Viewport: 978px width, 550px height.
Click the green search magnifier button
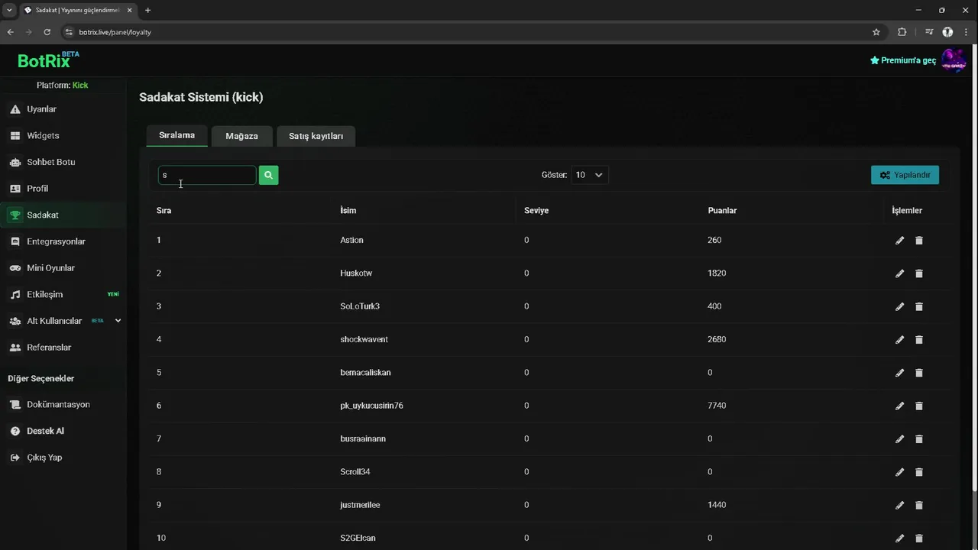pos(268,175)
